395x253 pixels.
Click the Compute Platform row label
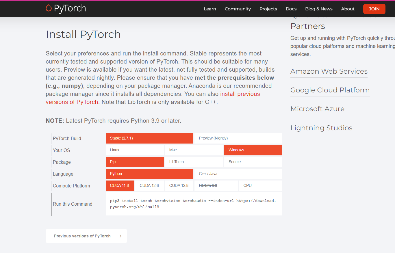point(71,186)
